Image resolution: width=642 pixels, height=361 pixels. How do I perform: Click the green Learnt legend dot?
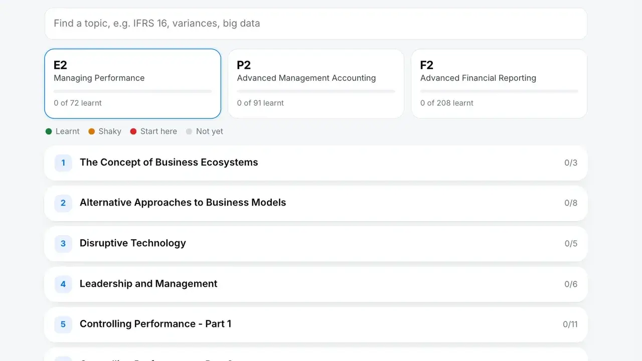click(x=49, y=131)
